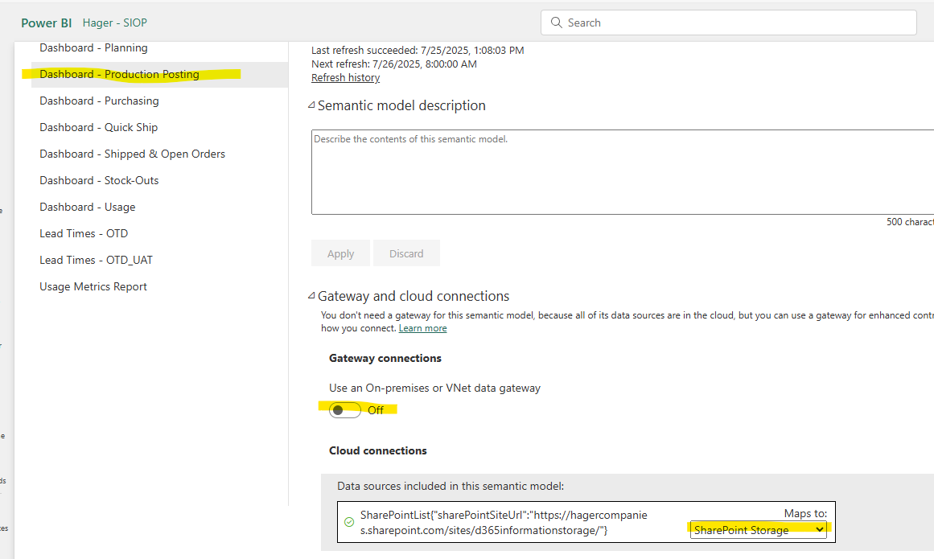Collapse Gateway and cloud connections section
Image resolution: width=934 pixels, height=559 pixels.
tap(311, 296)
